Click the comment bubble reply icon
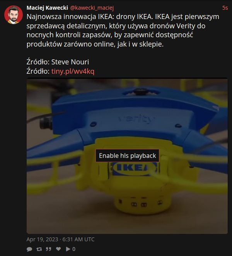 (29, 249)
